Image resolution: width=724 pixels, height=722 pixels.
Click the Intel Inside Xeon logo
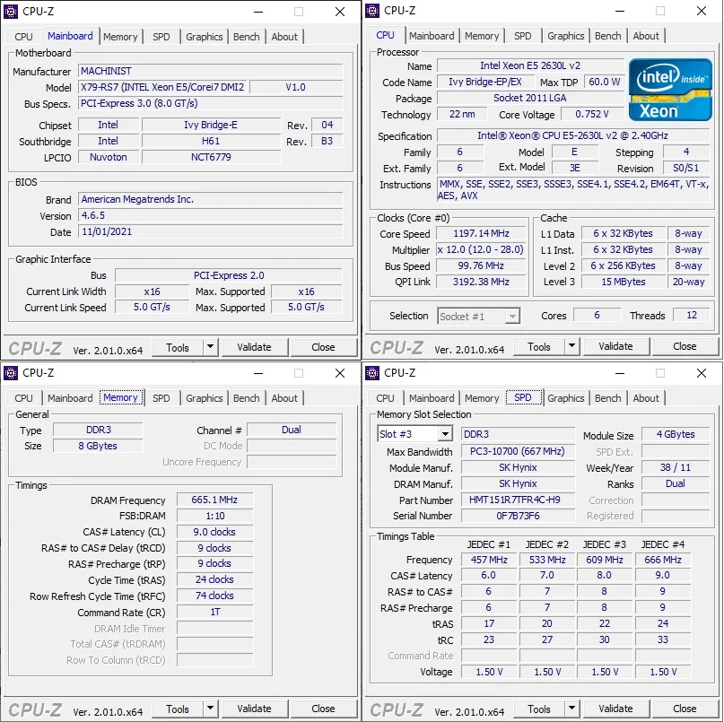pos(670,90)
